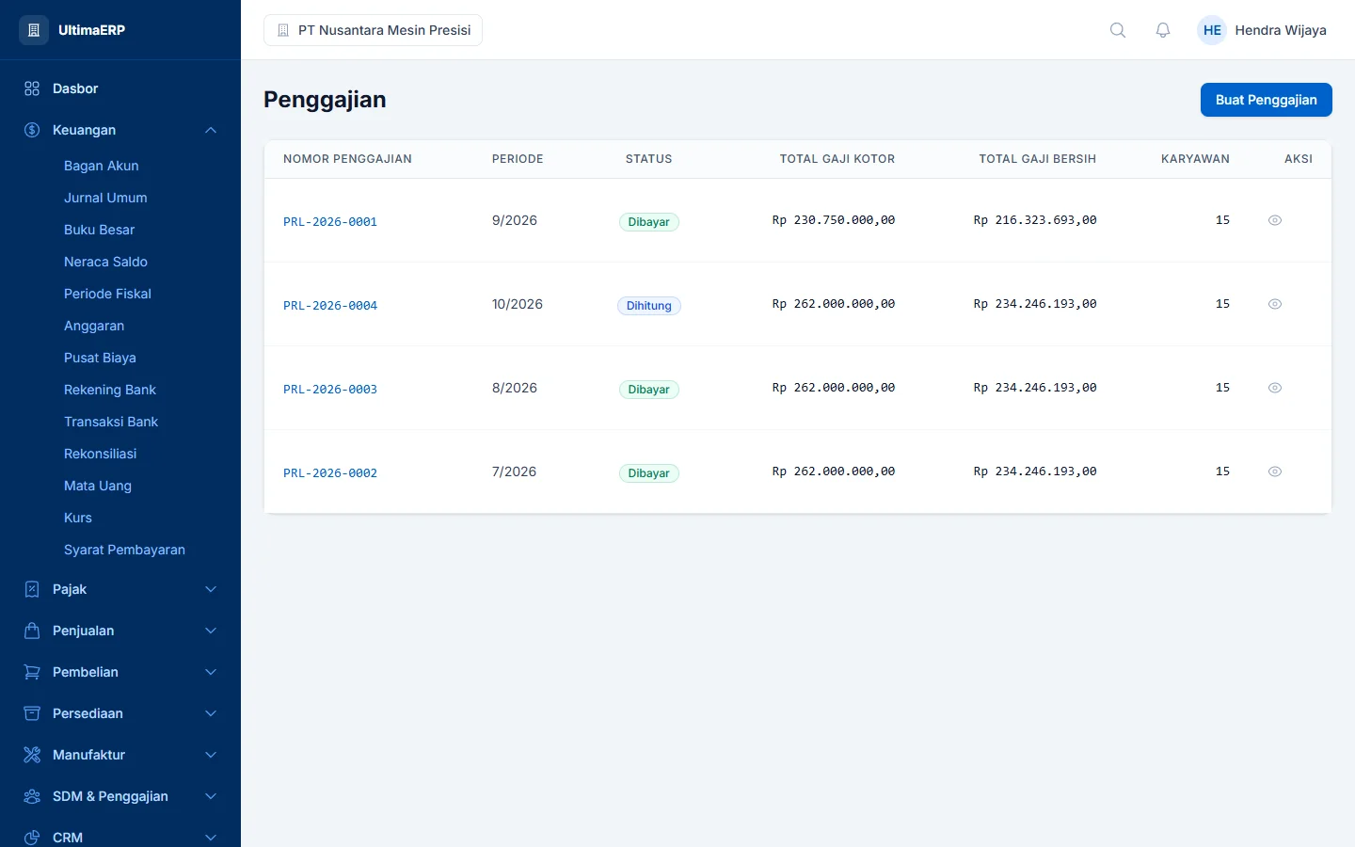1355x847 pixels.
Task: Open payroll link PRL-2026-0002
Action: [x=330, y=473]
